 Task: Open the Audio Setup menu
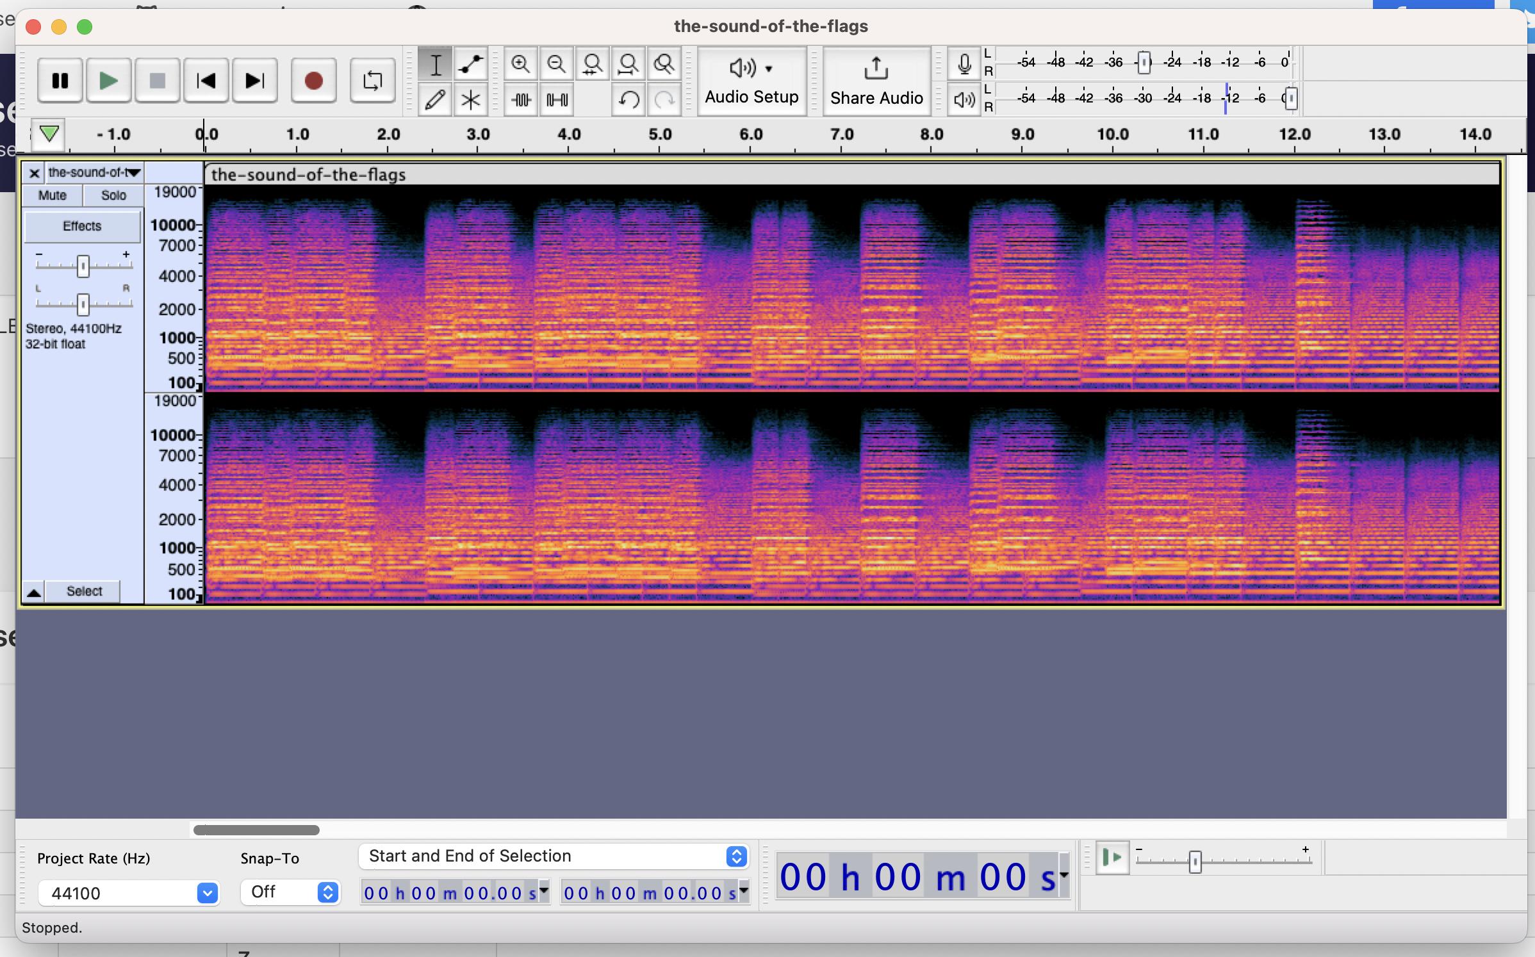point(751,81)
